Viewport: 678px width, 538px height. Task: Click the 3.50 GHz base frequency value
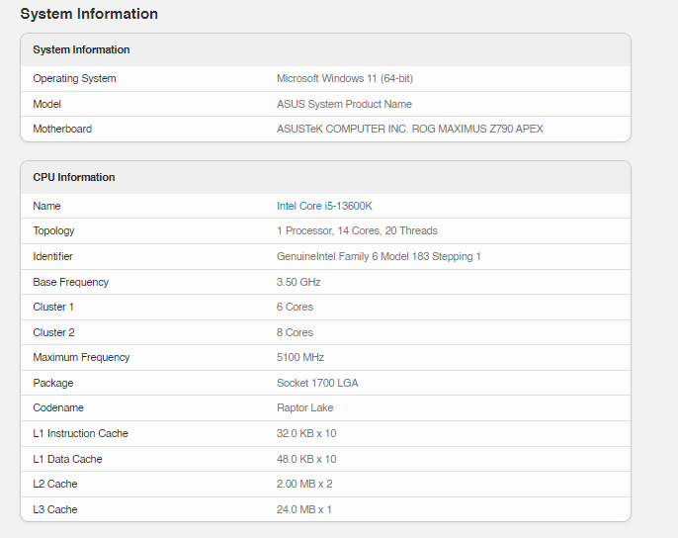(298, 282)
